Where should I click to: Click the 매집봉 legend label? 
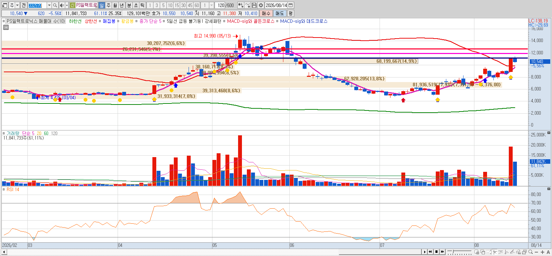tap(109, 21)
